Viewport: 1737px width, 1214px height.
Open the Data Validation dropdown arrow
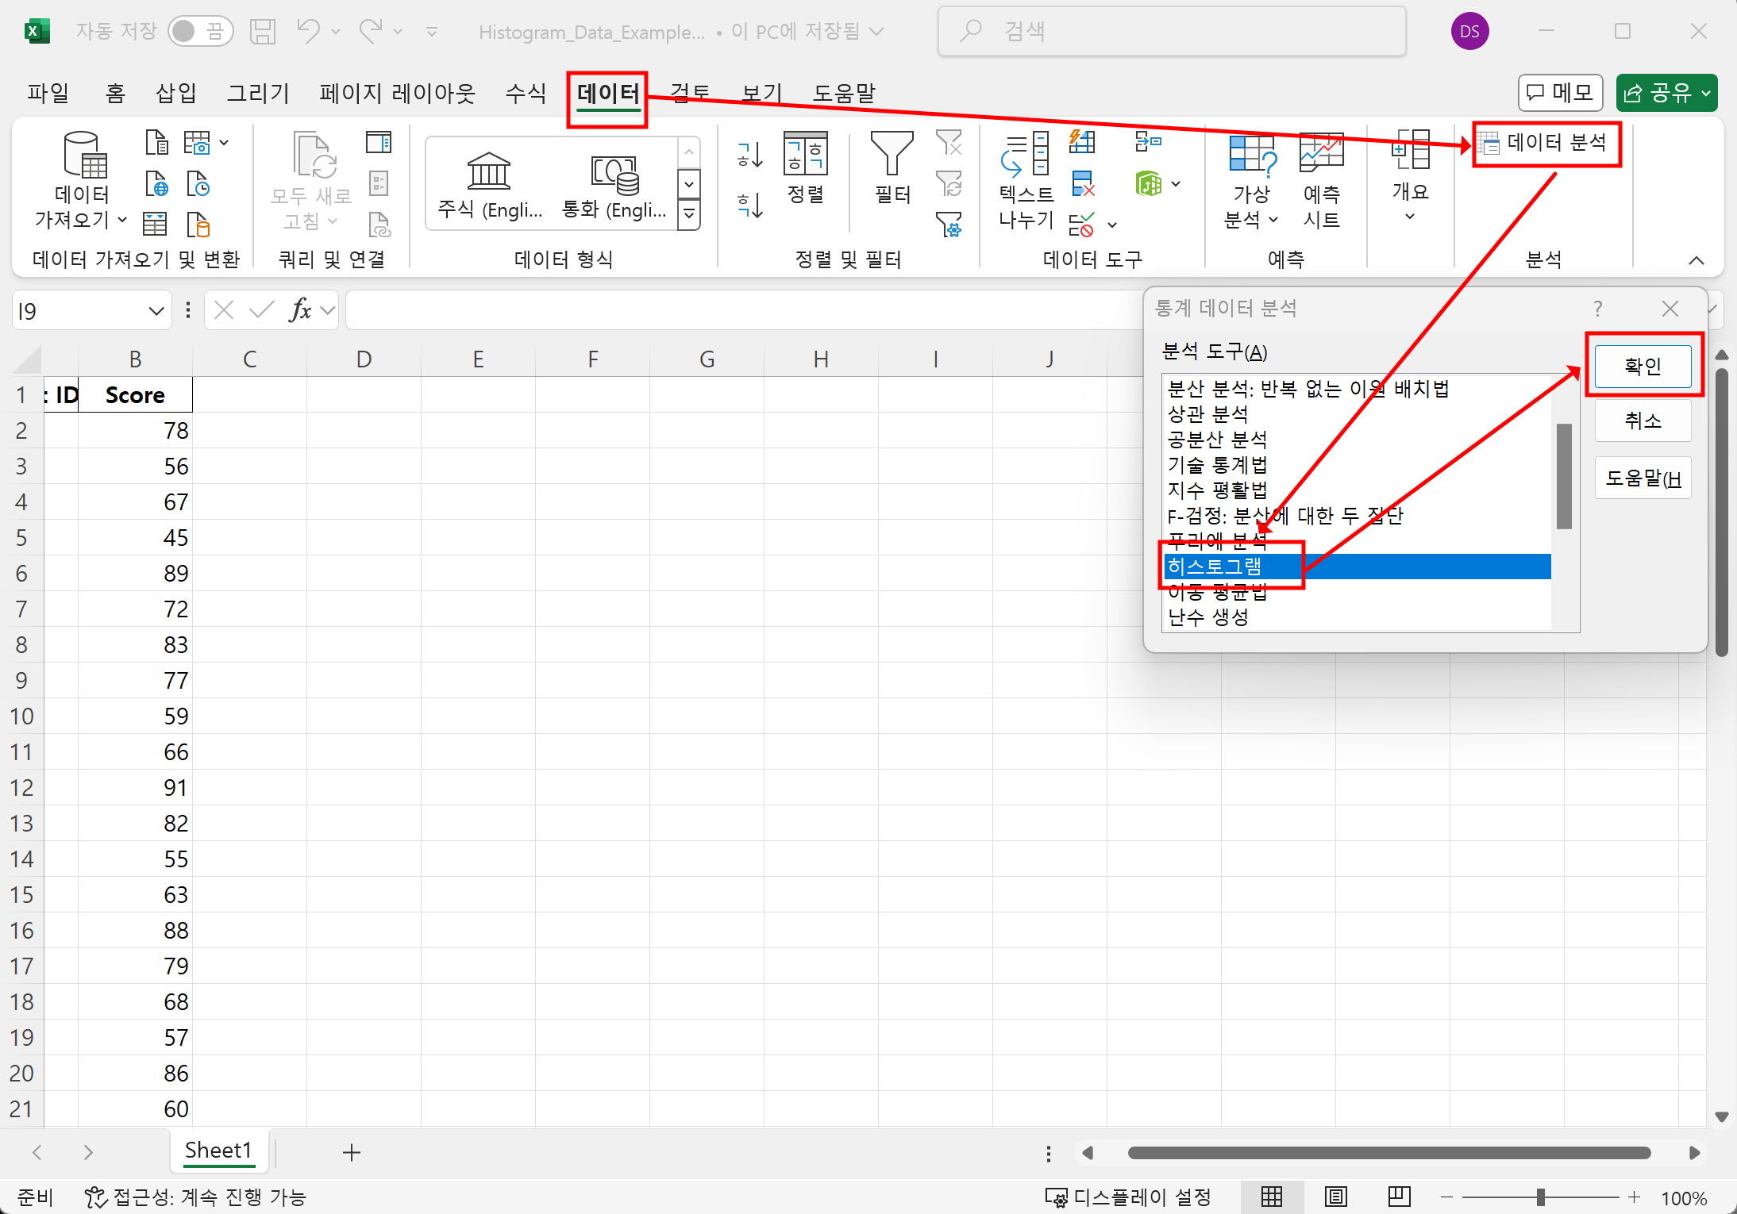point(1112,225)
